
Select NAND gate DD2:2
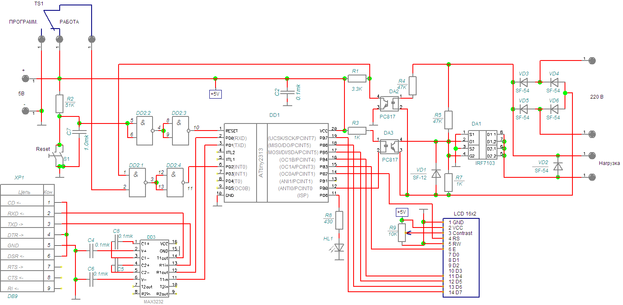144,131
